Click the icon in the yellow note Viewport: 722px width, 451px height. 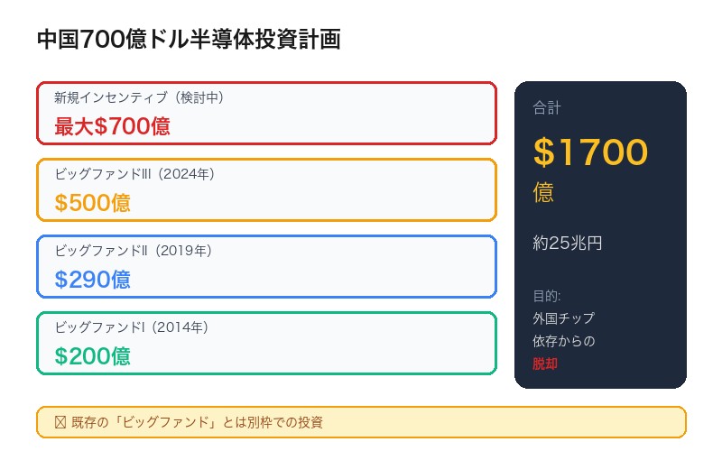point(60,422)
